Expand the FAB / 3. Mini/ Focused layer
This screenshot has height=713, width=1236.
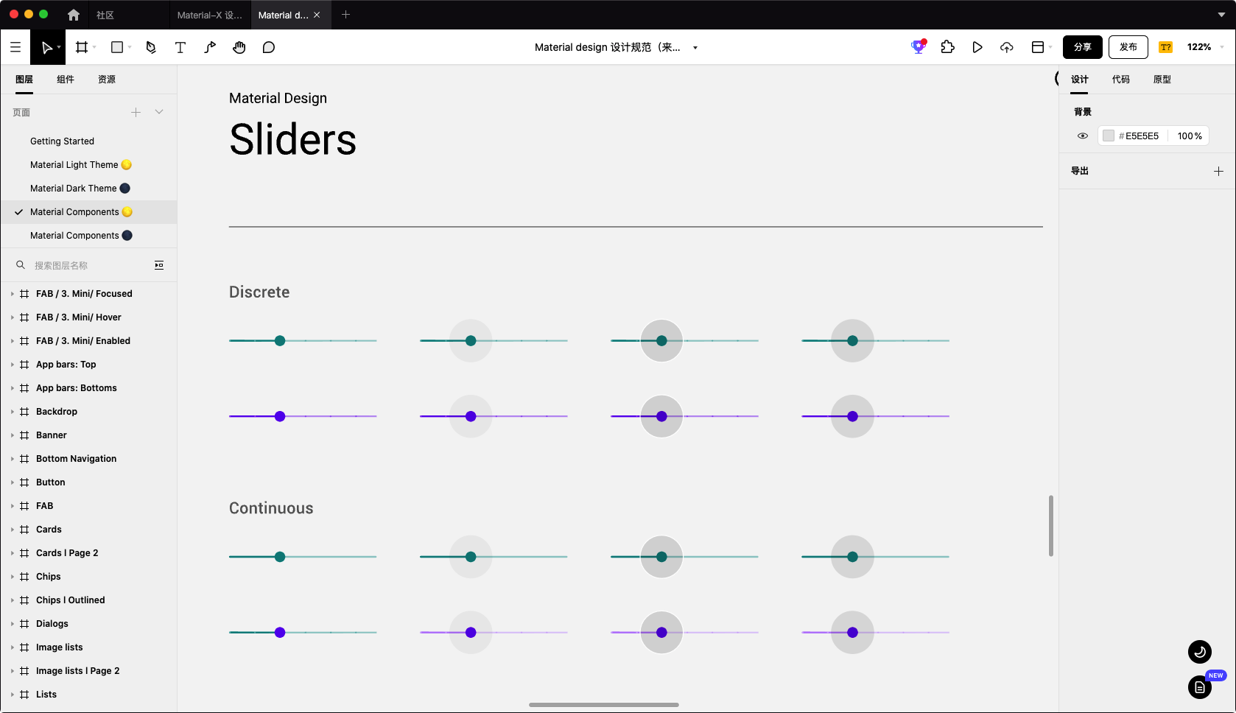tap(13, 294)
